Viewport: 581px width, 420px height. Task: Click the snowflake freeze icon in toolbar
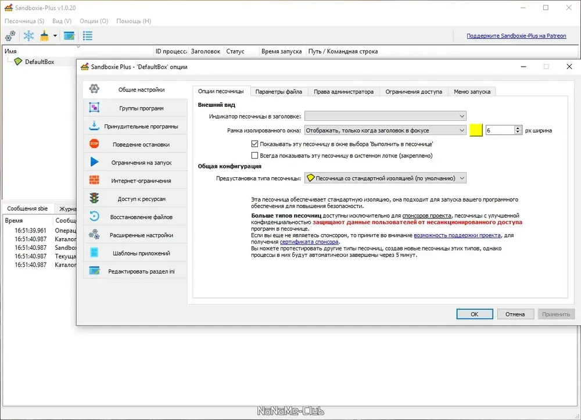[x=28, y=36]
